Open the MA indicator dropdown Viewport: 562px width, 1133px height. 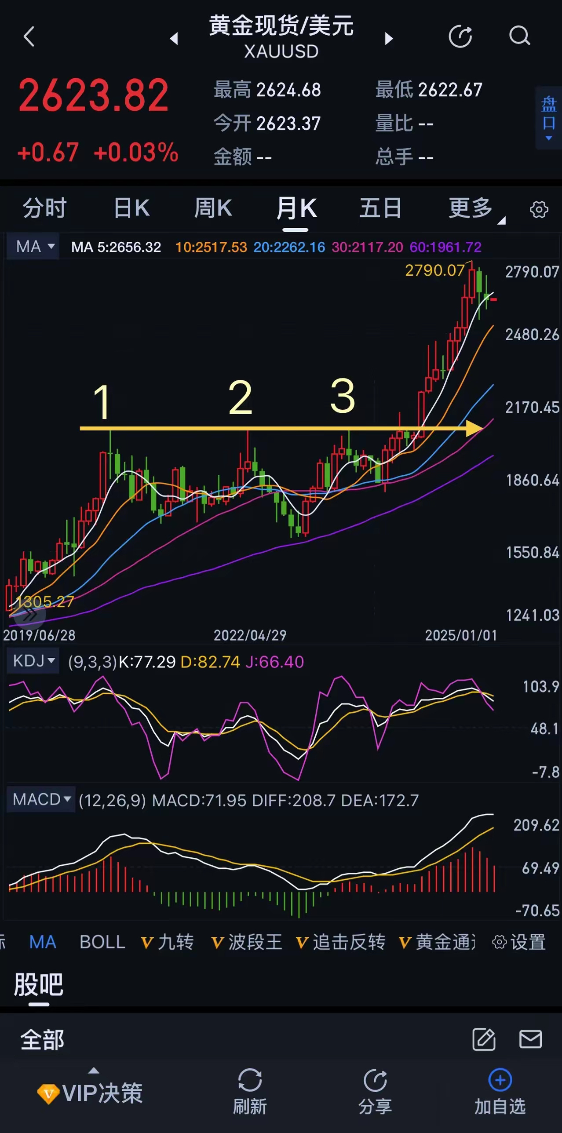pyautogui.click(x=34, y=247)
